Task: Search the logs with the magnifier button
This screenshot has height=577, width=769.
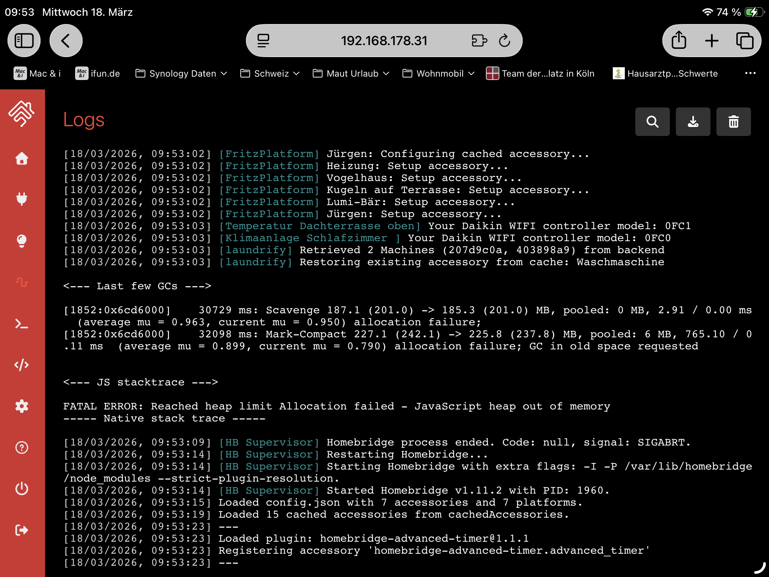Action: (652, 122)
